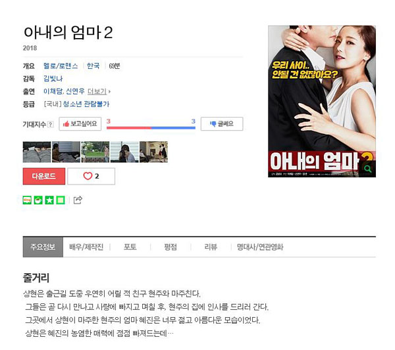Click the red-blue expectation ratio bar

[151, 128]
